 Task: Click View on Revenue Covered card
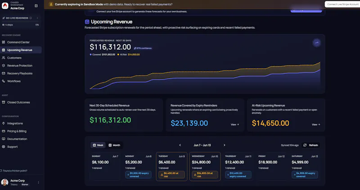(x=235, y=124)
